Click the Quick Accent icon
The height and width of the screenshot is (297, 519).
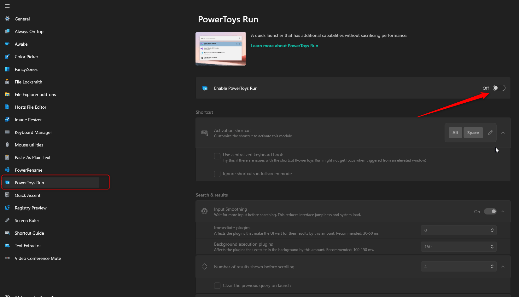[7, 195]
